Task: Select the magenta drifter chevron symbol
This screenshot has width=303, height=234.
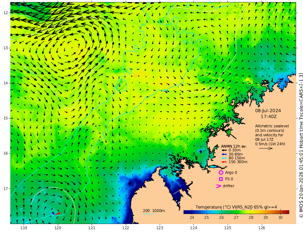Action: coord(219,186)
